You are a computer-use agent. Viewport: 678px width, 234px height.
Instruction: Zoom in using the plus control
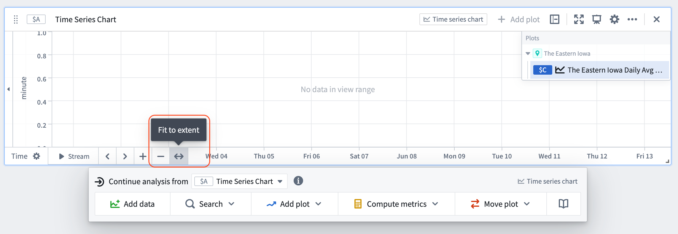coord(142,156)
